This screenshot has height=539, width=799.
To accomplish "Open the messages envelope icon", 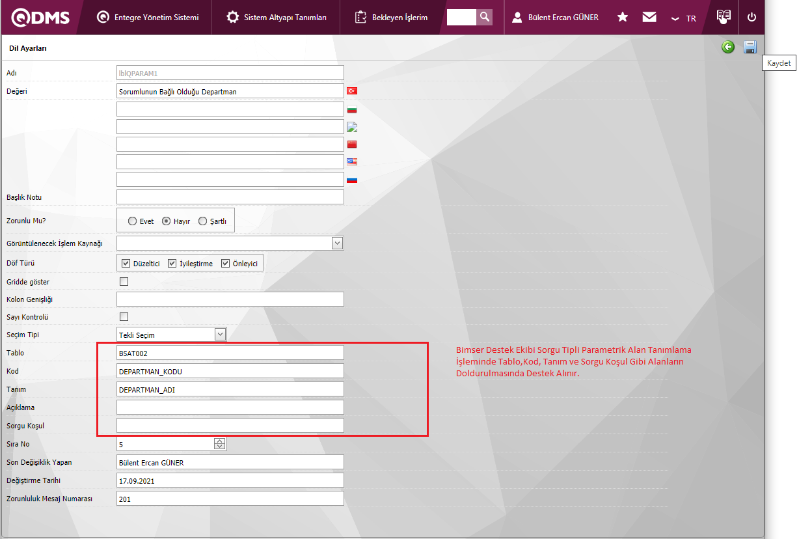I will [x=649, y=17].
